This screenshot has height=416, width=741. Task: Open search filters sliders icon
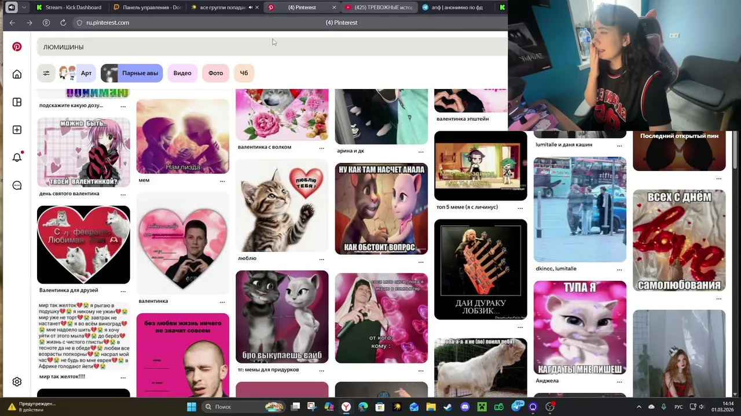click(46, 73)
